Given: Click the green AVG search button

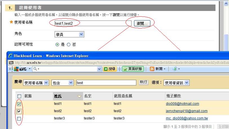Looking at the screenshot, I should pos(110,69).
